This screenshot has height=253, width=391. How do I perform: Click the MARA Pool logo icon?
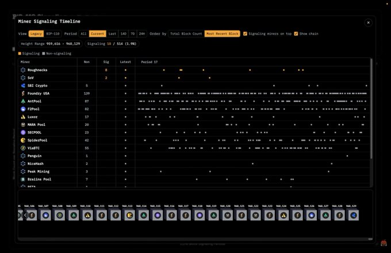pyautogui.click(x=23, y=125)
